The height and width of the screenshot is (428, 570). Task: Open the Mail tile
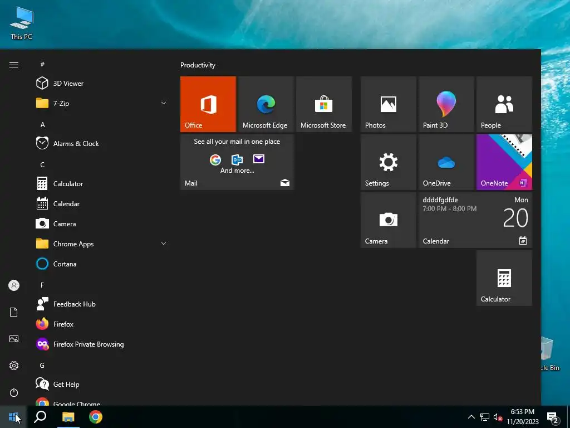click(237, 162)
